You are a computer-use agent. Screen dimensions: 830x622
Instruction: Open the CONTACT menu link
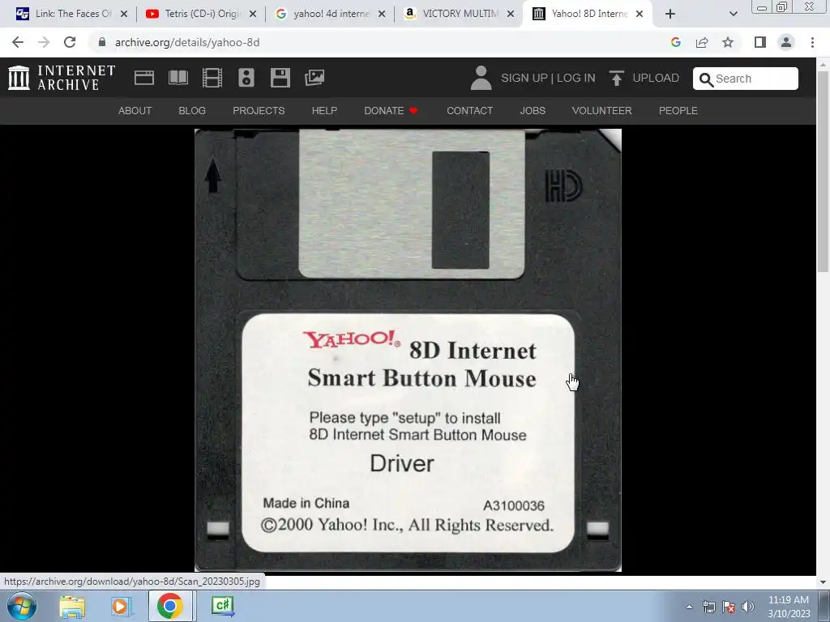(x=469, y=110)
